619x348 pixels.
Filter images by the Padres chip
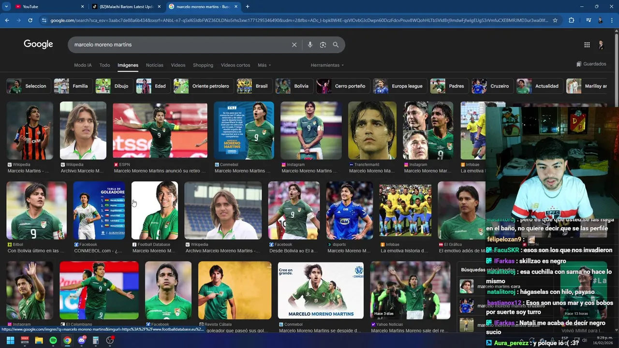[448, 86]
